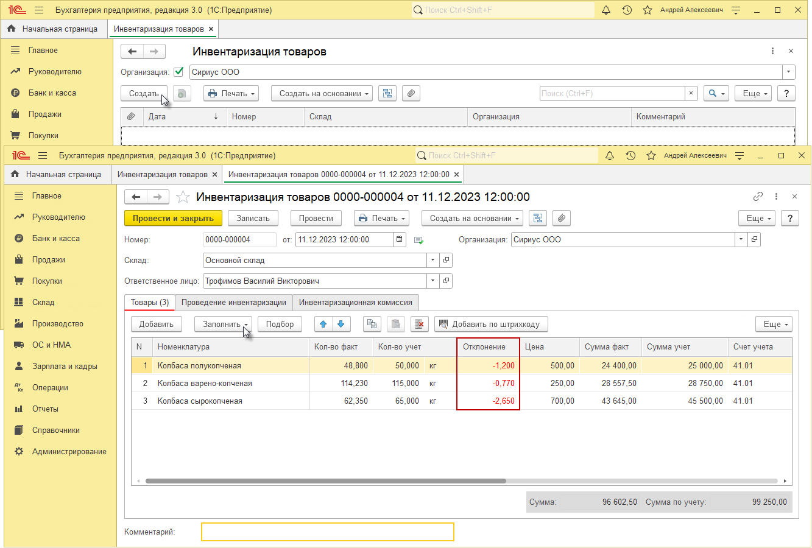Expand the Ответственное лицо dropdown arrow
This screenshot has width=812, height=548.
point(433,281)
